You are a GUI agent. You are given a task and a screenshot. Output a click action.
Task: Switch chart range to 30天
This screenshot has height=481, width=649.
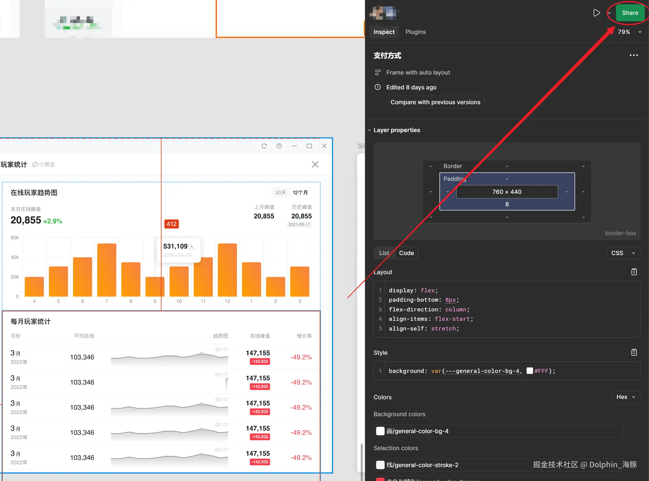click(x=280, y=192)
